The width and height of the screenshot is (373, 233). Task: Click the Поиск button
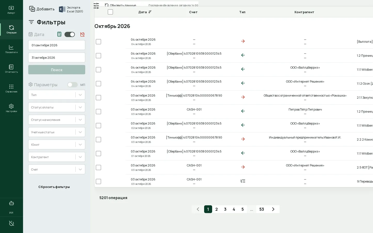57,70
